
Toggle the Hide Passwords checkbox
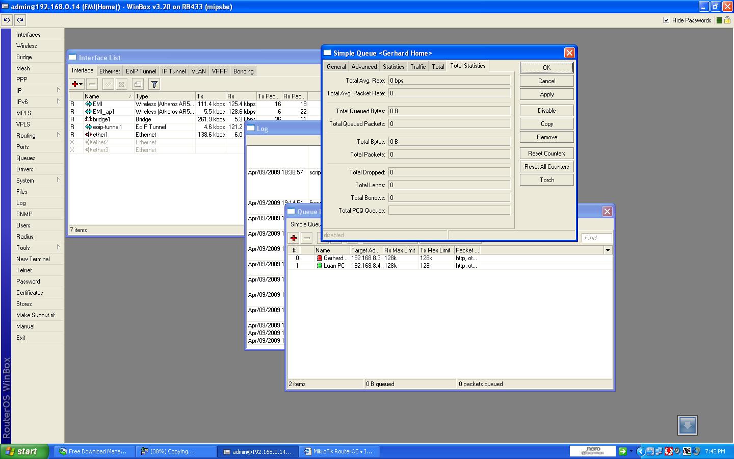[x=666, y=20]
